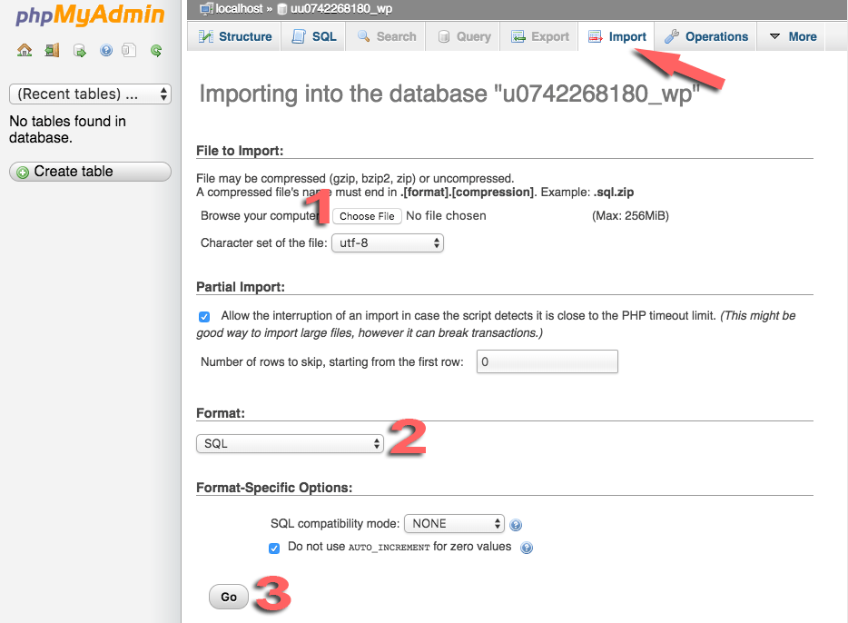Click the rows to skip input field
The image size is (848, 623).
546,361
